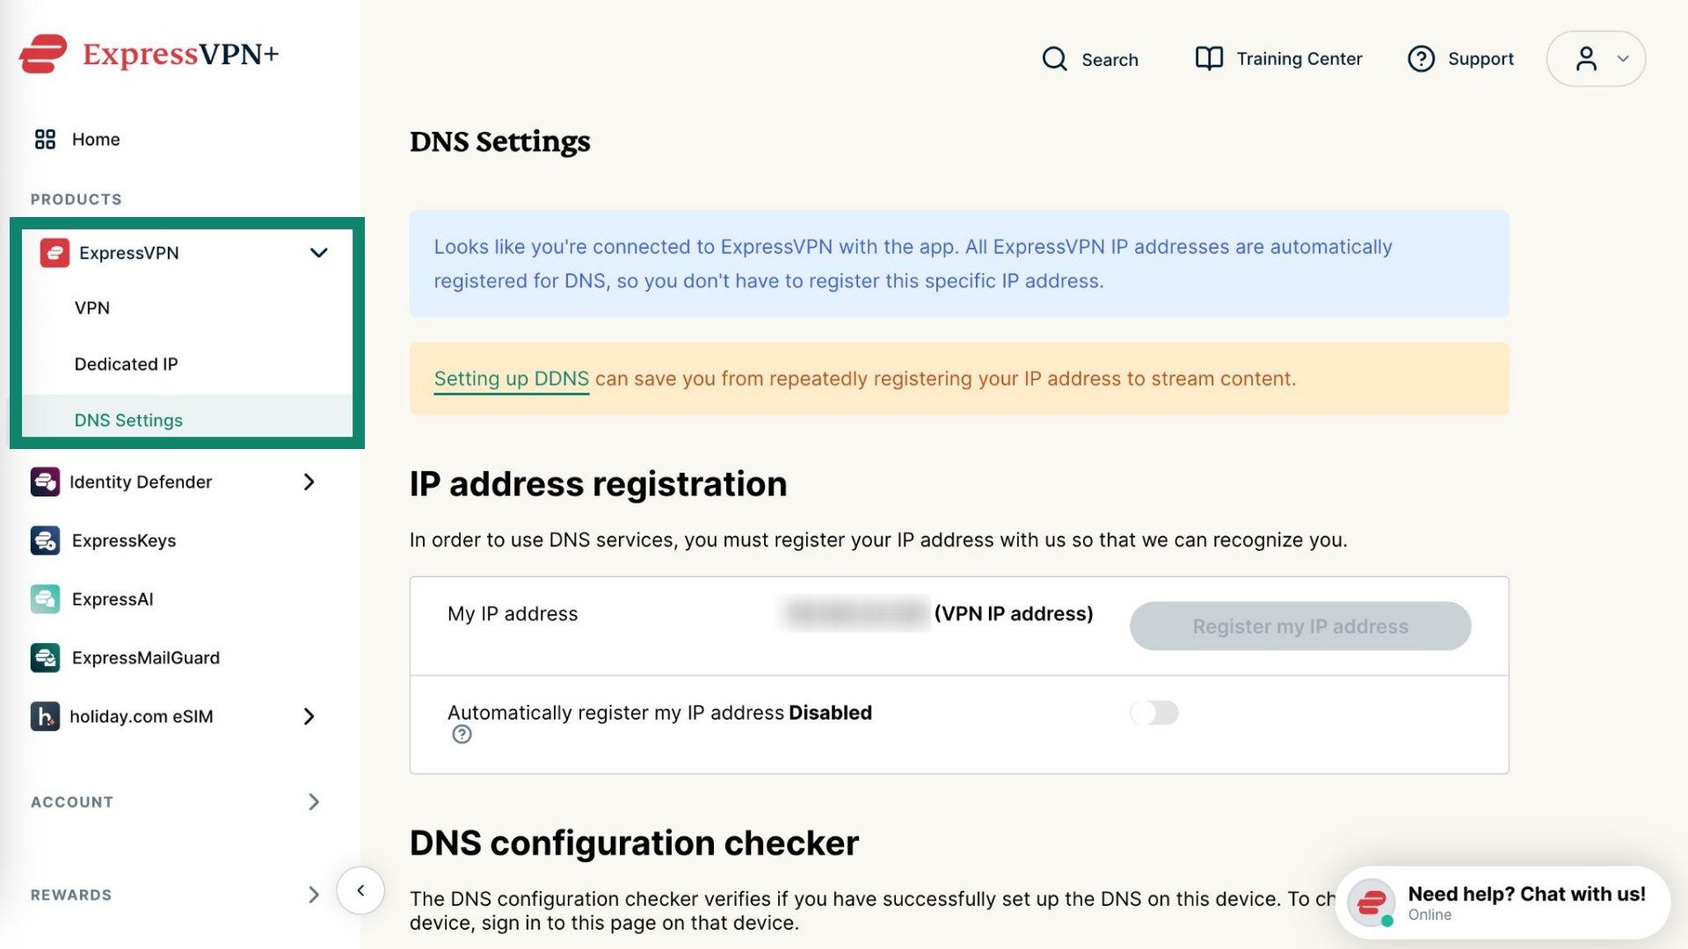1688x949 pixels.
Task: Click the ACCOUNT section label
Action: [72, 802]
